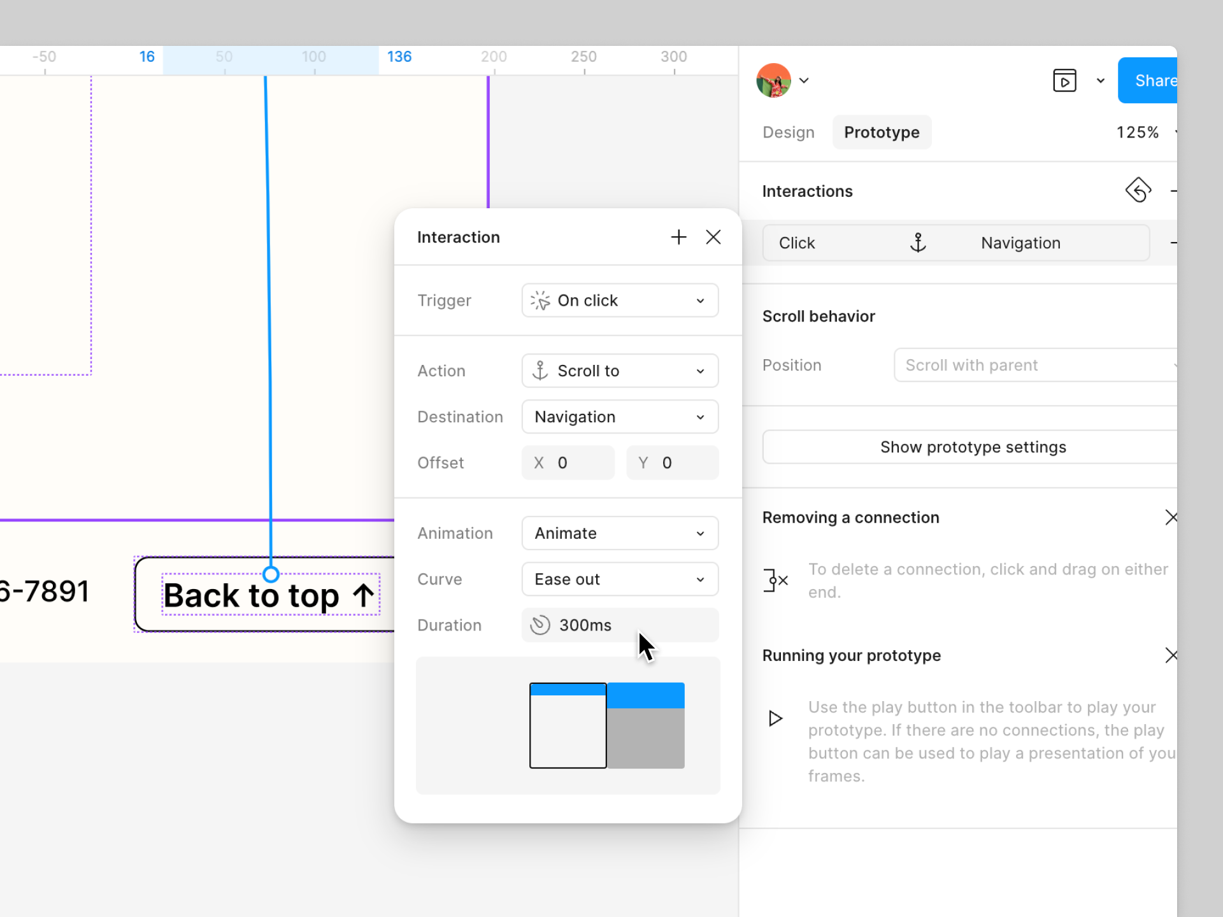The image size is (1223, 917).
Task: Click the user avatar picture
Action: [773, 81]
